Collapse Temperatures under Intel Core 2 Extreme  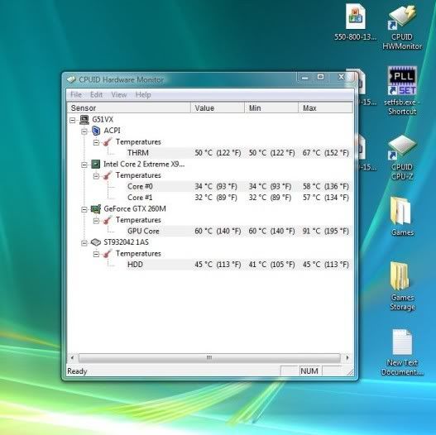click(96, 176)
